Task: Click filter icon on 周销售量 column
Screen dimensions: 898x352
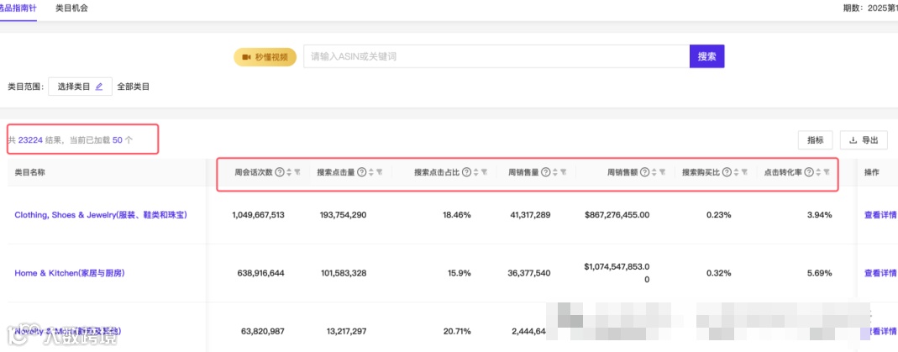Action: 563,171
